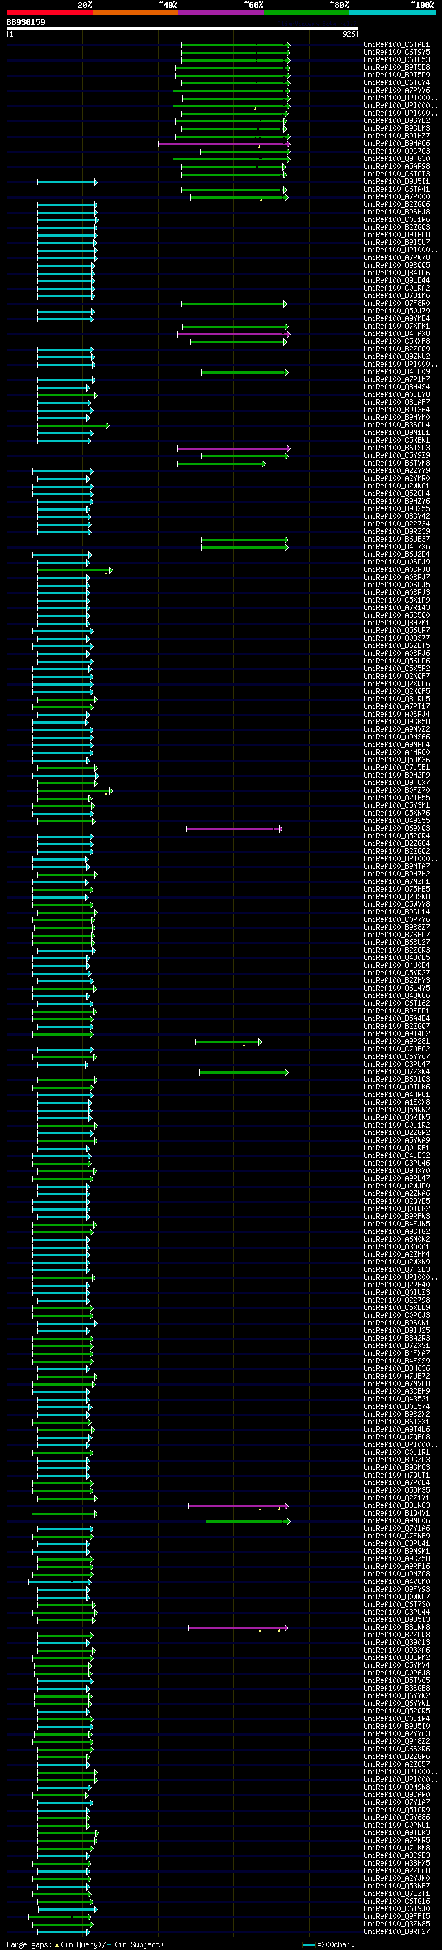442x1950 pixels.
Task: Click the cyan =200char scale legend
Action: pos(328,1944)
